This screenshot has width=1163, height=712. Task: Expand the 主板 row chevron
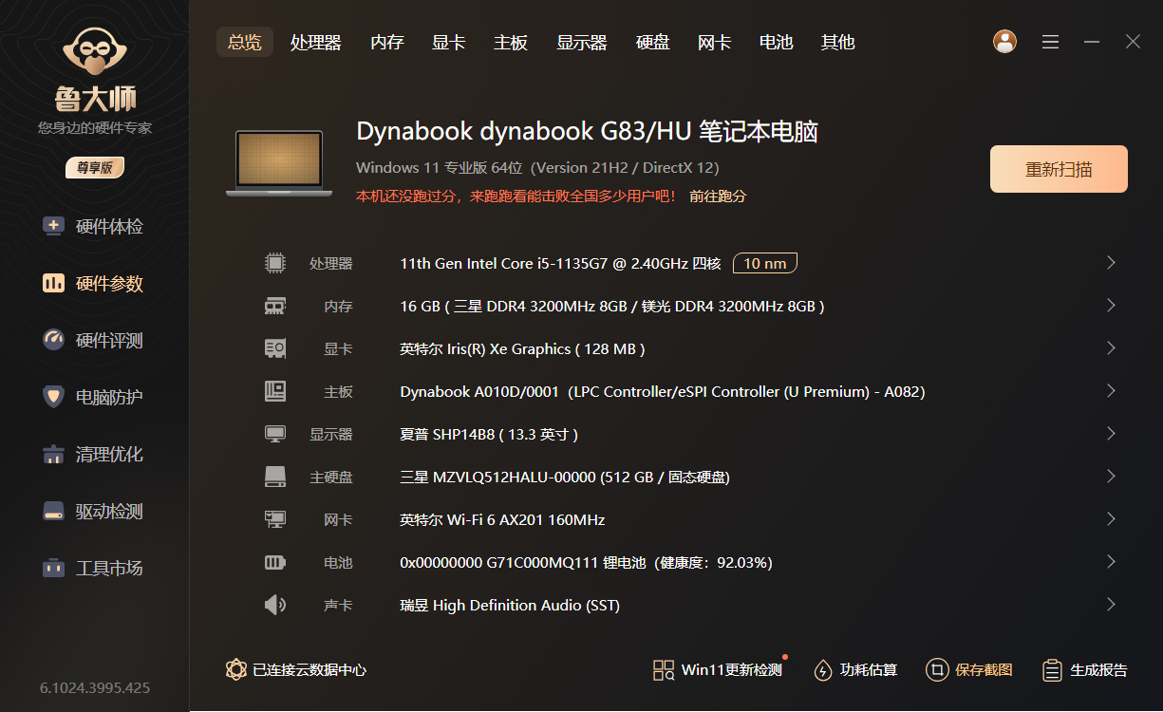(1111, 390)
